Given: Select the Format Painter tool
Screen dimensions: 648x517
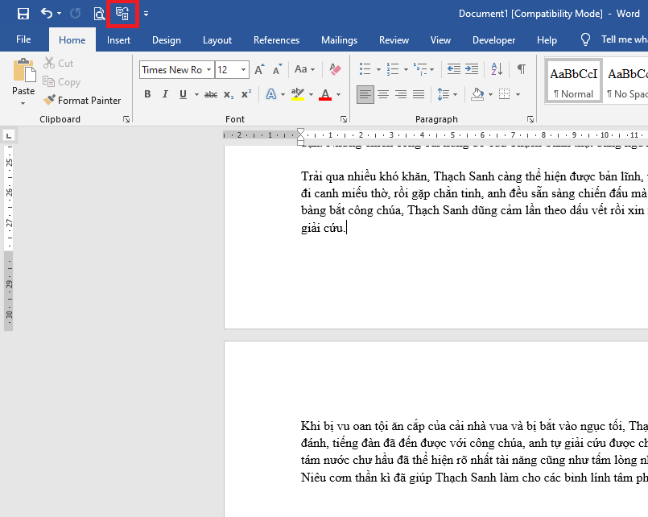Looking at the screenshot, I should pyautogui.click(x=84, y=100).
